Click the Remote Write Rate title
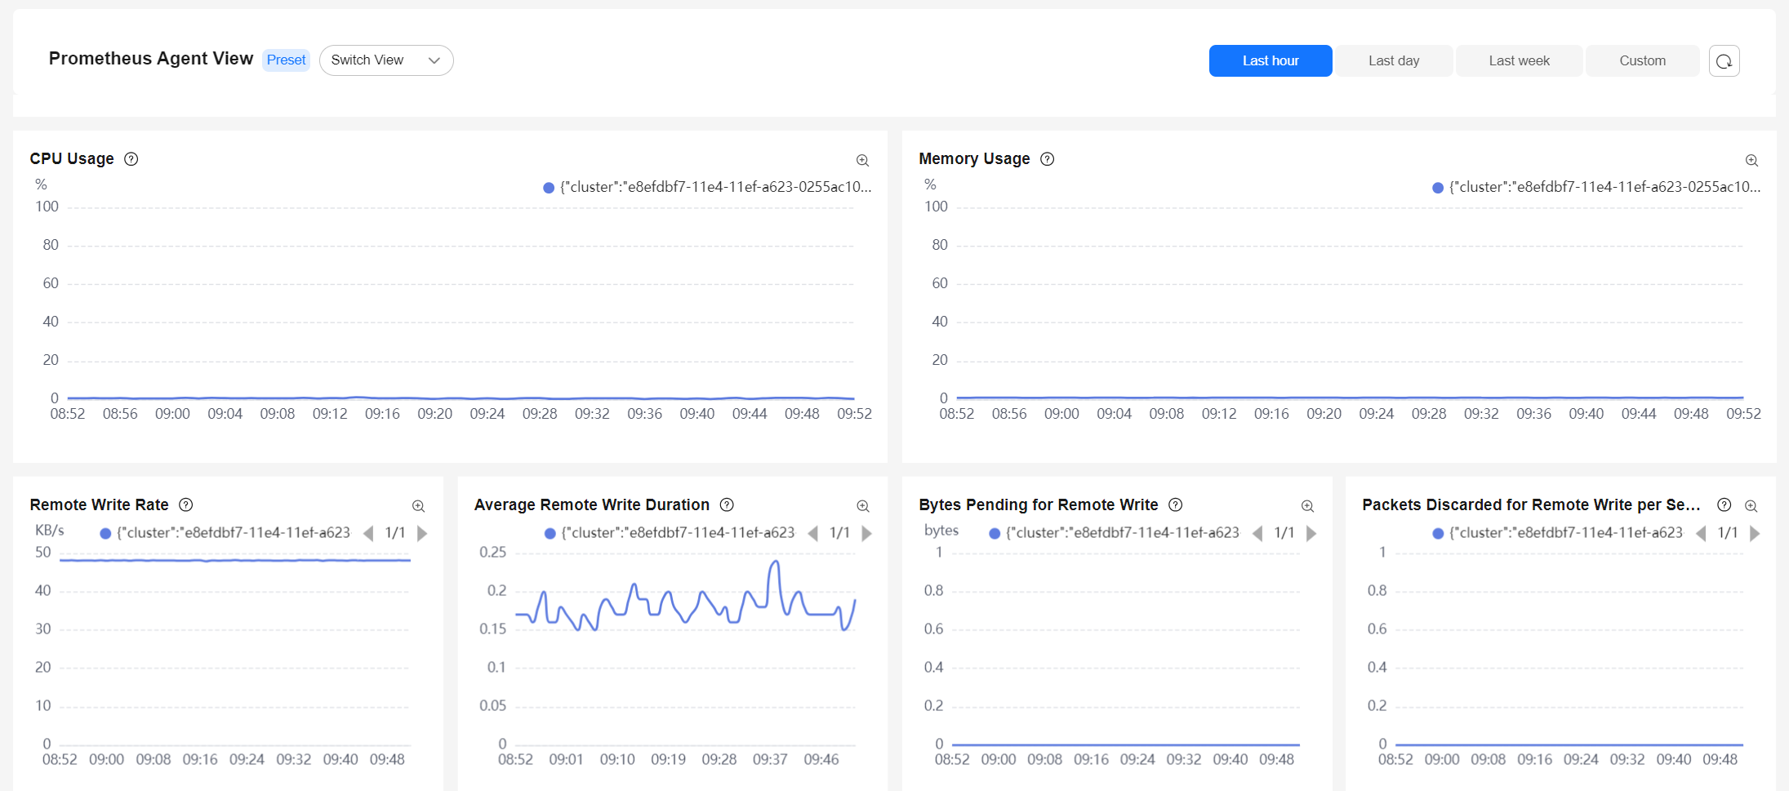This screenshot has width=1789, height=791. pos(99,504)
